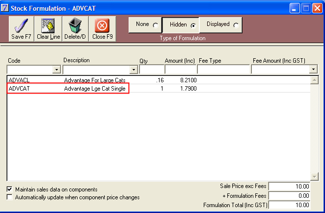Minimize the Stock Formulation window
Viewport: 325px width, 213px height.
tap(295, 8)
